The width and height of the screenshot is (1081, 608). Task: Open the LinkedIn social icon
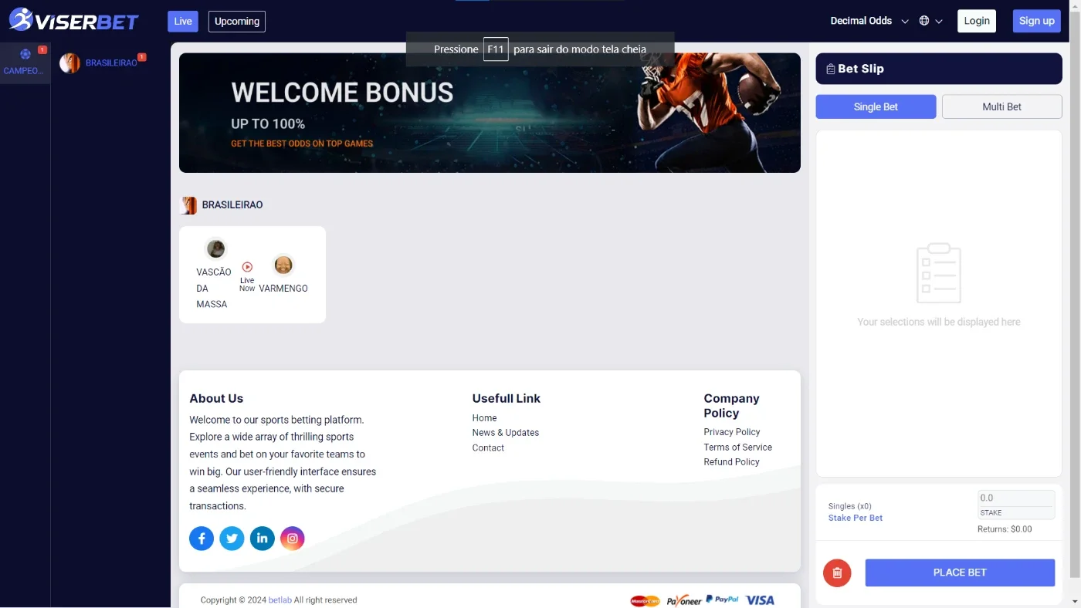pos(263,539)
